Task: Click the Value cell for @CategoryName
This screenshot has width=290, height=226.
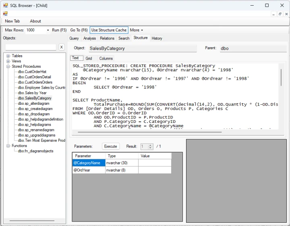Action: (155, 163)
